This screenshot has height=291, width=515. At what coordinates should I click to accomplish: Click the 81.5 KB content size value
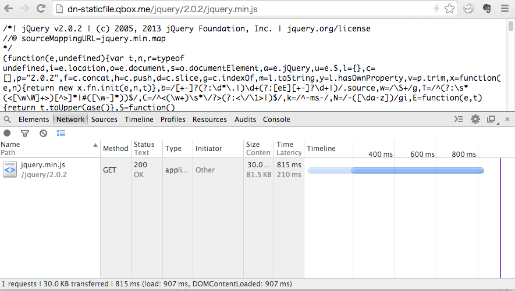[x=259, y=175]
